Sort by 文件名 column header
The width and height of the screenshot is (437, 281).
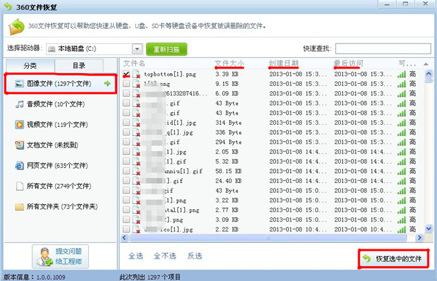[x=134, y=63]
